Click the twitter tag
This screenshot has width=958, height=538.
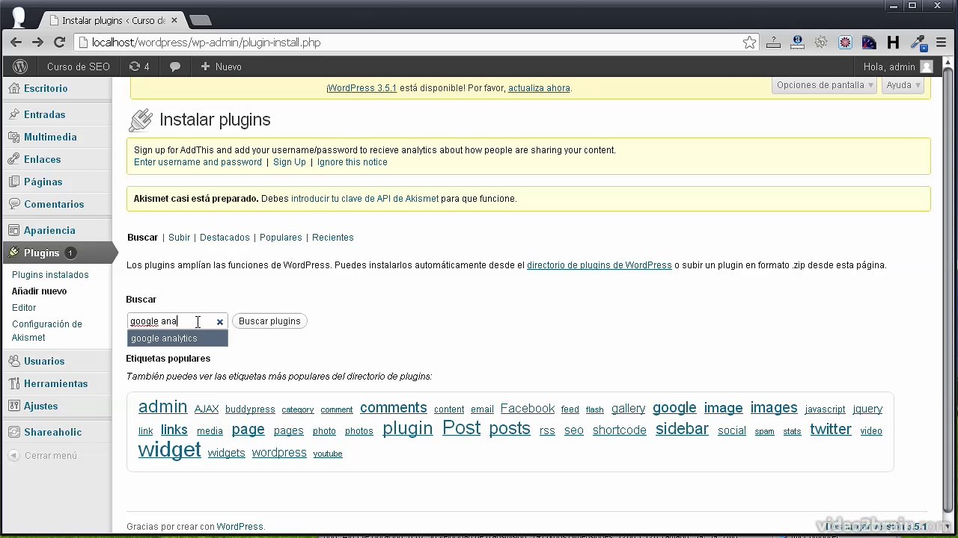(x=831, y=430)
